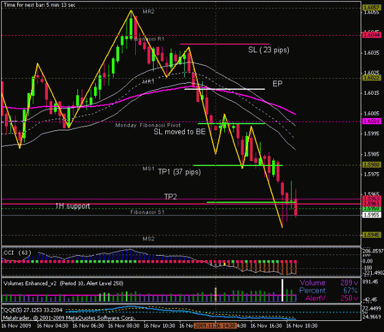Select the '1H support' label

tap(72, 207)
